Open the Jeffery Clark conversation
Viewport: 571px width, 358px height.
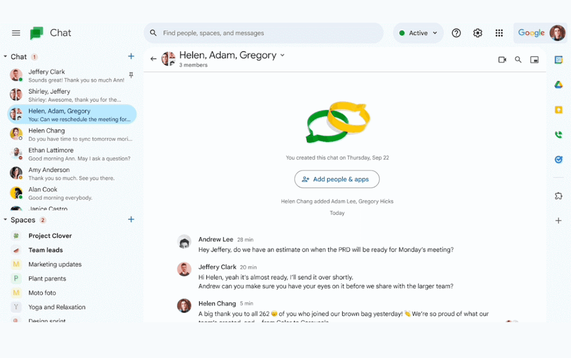coord(72,75)
